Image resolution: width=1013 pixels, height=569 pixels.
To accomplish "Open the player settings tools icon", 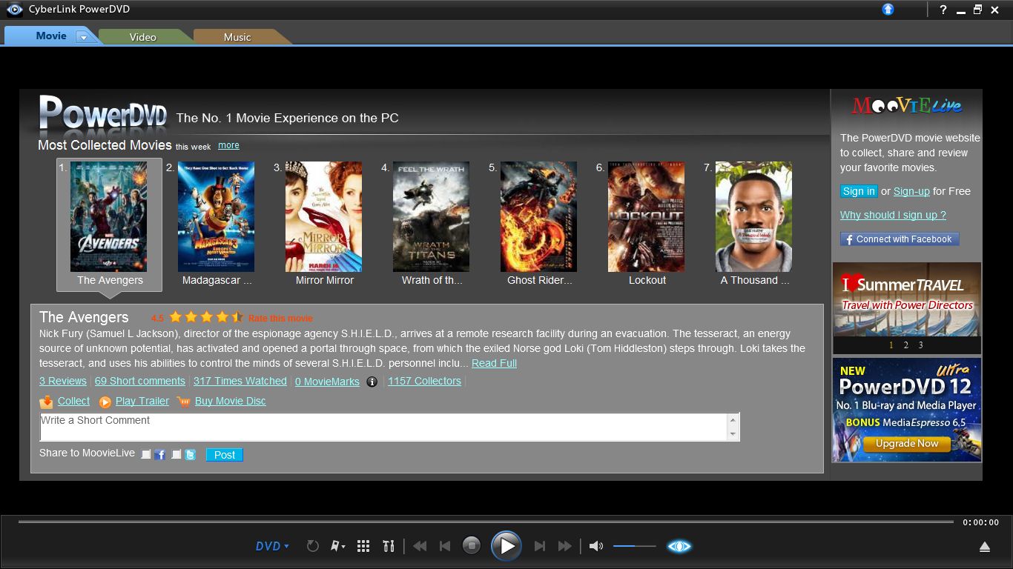I will pos(389,546).
